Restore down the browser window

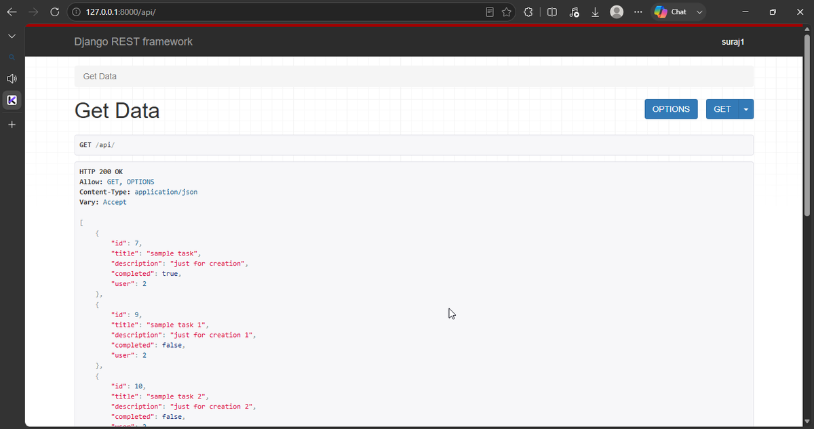(773, 12)
